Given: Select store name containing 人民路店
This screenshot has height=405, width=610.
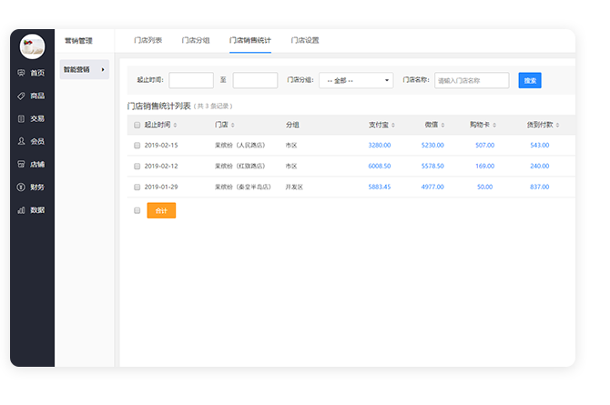Looking at the screenshot, I should (x=240, y=145).
